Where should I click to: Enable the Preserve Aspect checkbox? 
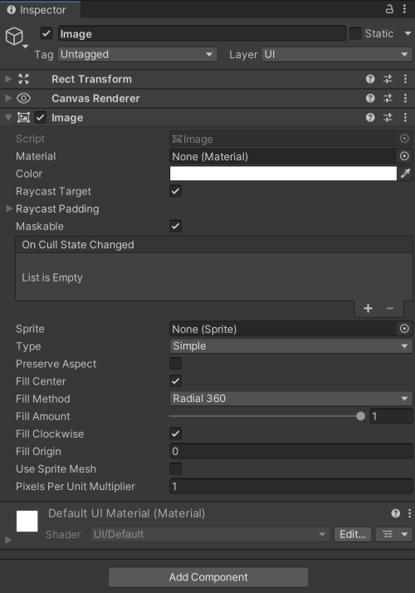(x=175, y=364)
